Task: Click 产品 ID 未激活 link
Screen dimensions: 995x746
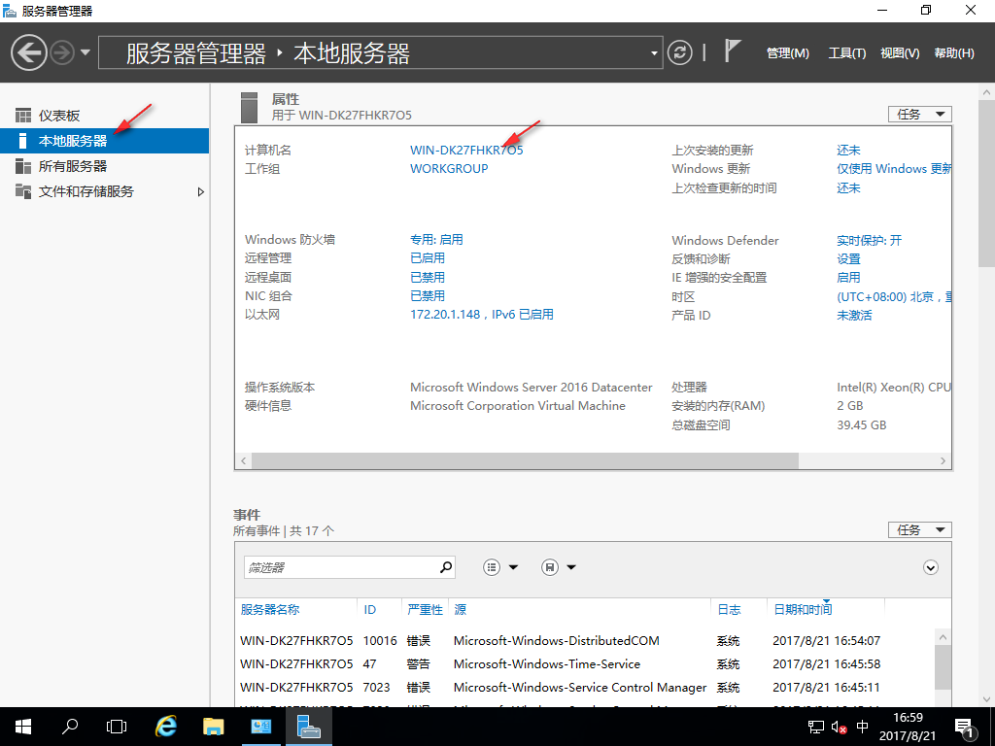Action: [x=854, y=316]
